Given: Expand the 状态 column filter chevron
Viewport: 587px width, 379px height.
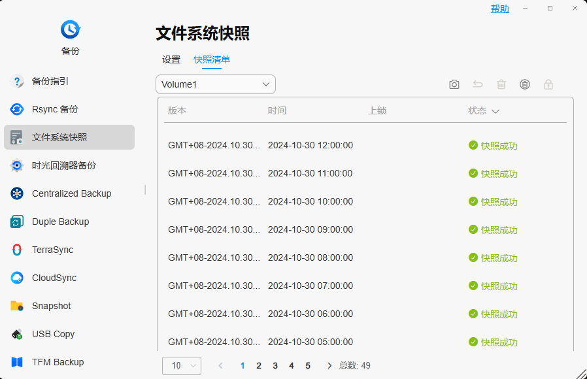Looking at the screenshot, I should (x=495, y=111).
